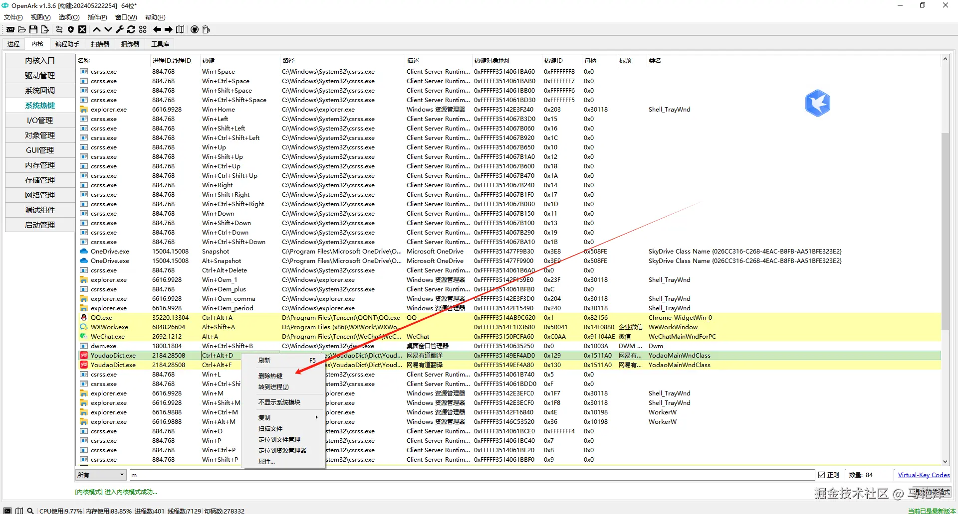The image size is (958, 514).
Task: Open the 启动管理 sidebar section
Action: (40, 225)
